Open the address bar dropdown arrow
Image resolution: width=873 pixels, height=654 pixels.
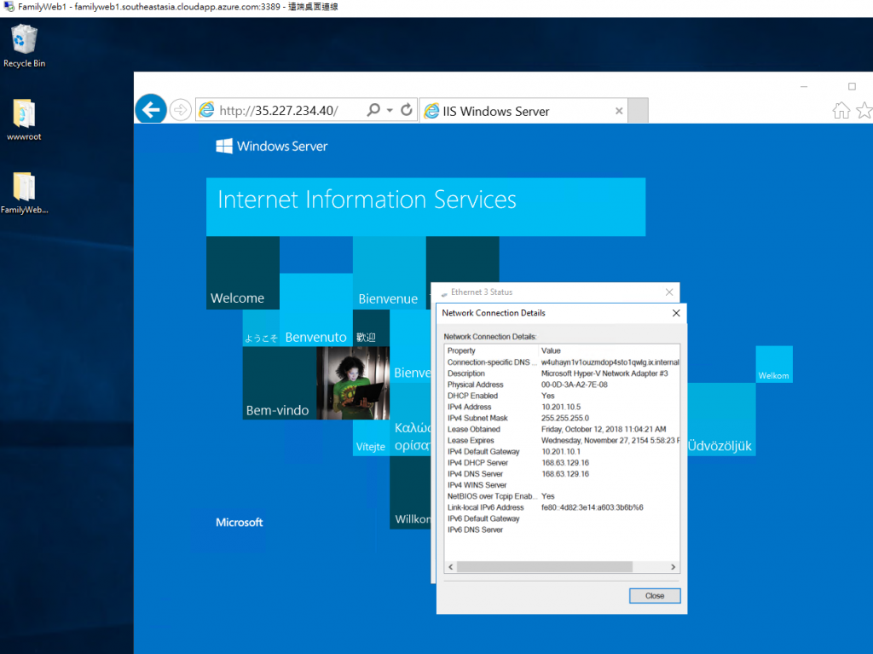point(390,110)
